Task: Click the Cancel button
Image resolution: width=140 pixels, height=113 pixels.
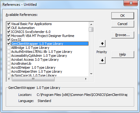Action: [x=123, y=24]
